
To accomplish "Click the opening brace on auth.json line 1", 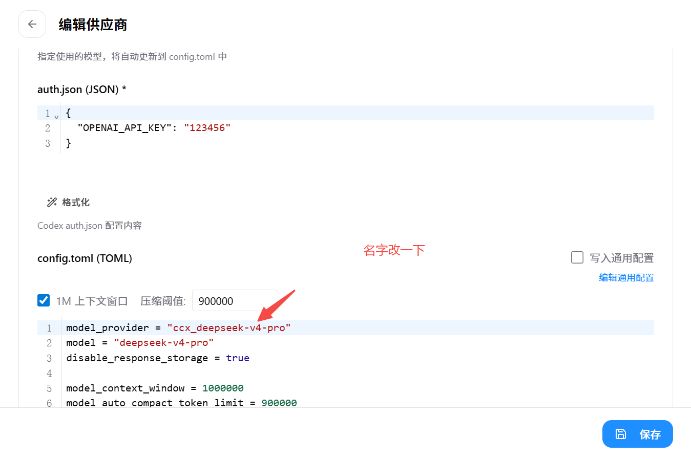I will click(69, 113).
